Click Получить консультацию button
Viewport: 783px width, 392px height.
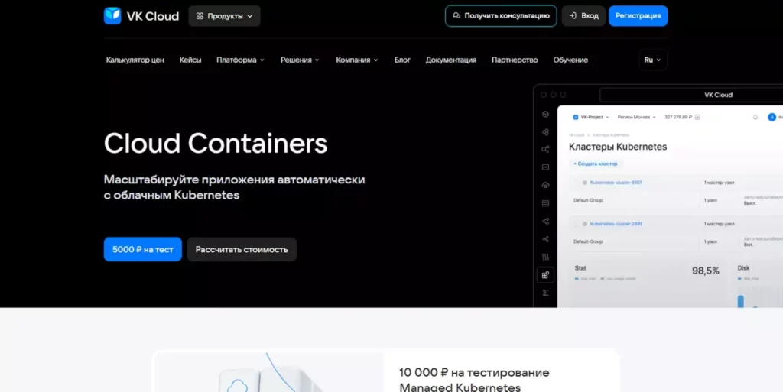pos(501,15)
